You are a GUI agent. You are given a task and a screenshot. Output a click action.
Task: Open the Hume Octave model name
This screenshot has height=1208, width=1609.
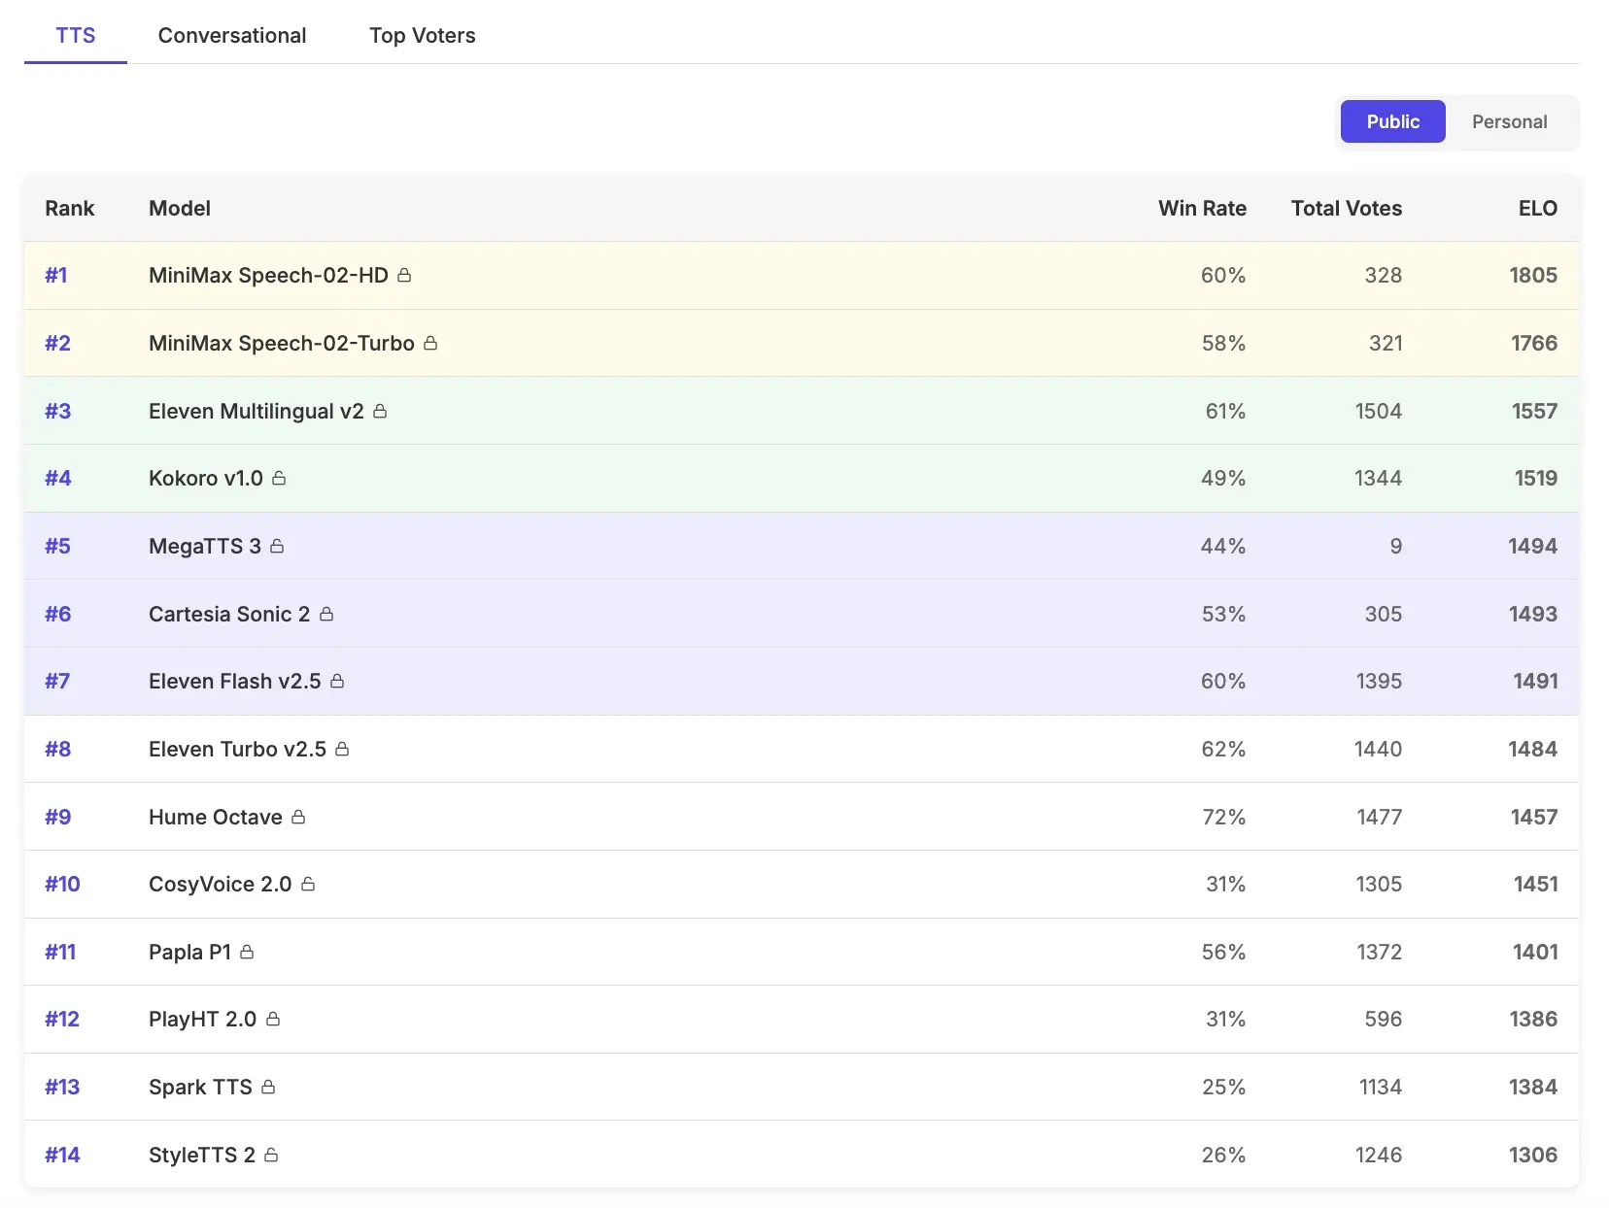(216, 818)
